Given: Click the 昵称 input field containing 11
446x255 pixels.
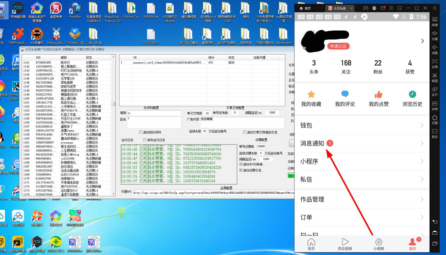Looking at the screenshot, I should tap(154, 113).
